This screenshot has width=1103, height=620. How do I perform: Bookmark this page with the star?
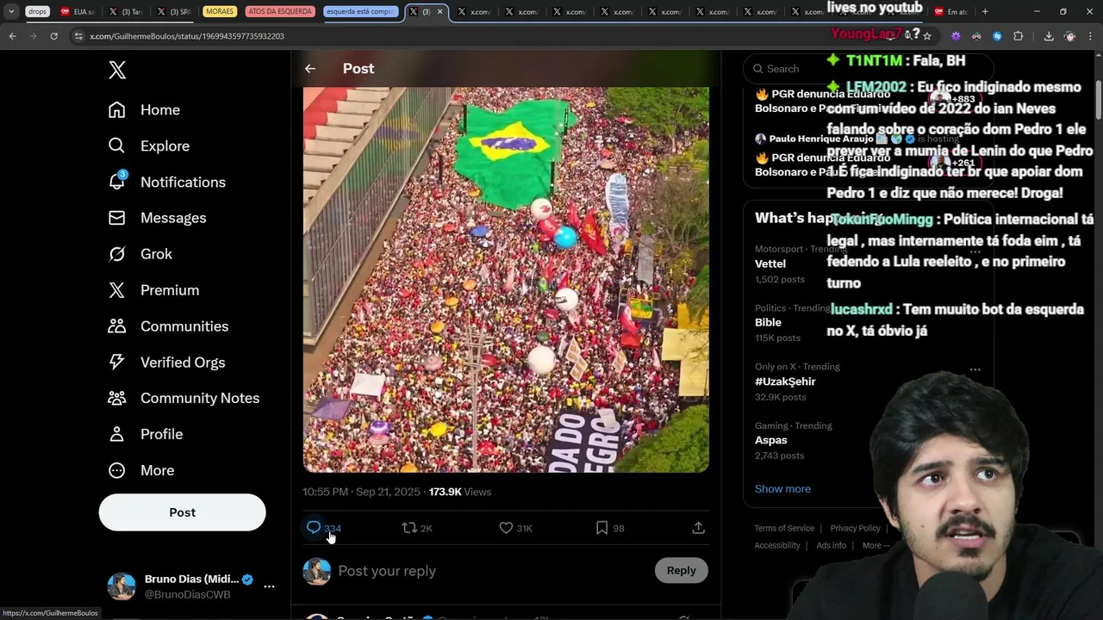point(927,36)
